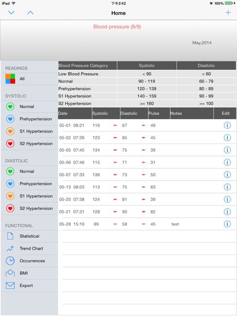Open the Statistical function

point(29,236)
